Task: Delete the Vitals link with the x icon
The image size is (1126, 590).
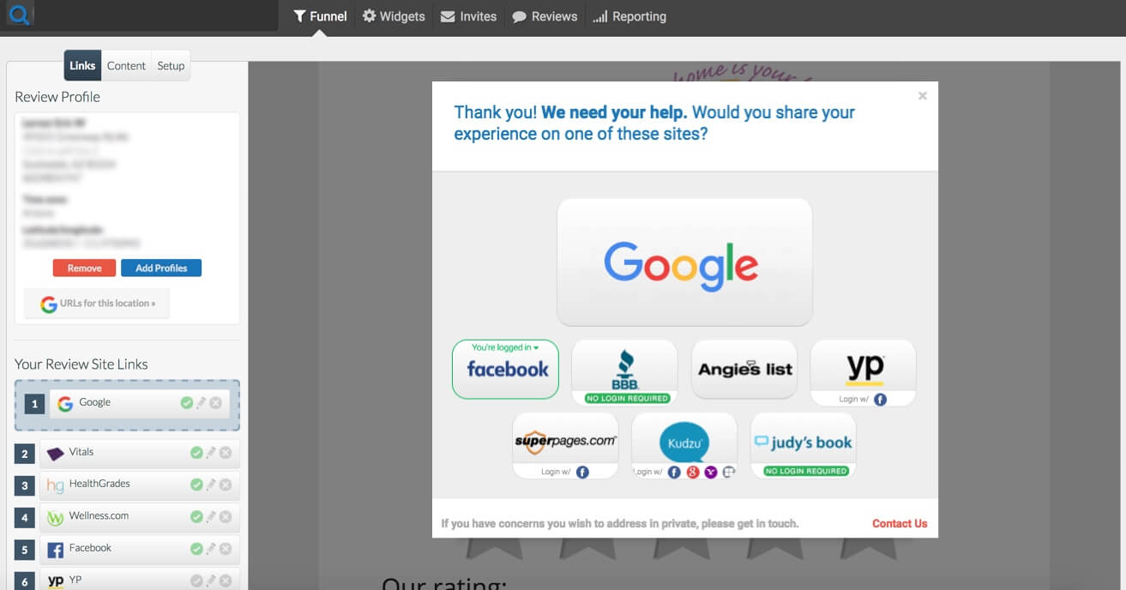Action: (x=226, y=453)
